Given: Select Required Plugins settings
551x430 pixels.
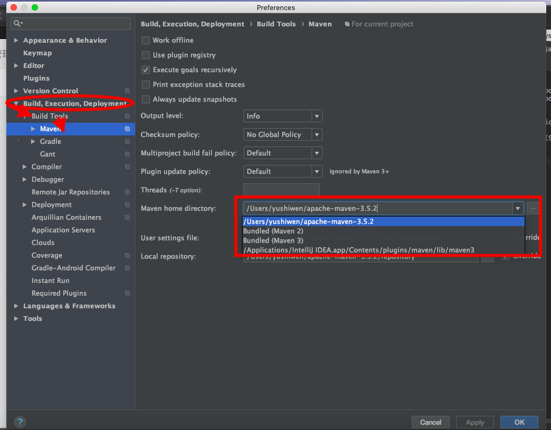Looking at the screenshot, I should (59, 294).
